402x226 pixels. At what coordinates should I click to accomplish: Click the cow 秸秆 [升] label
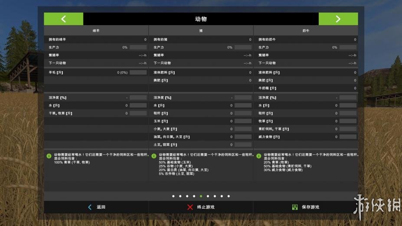265,113
